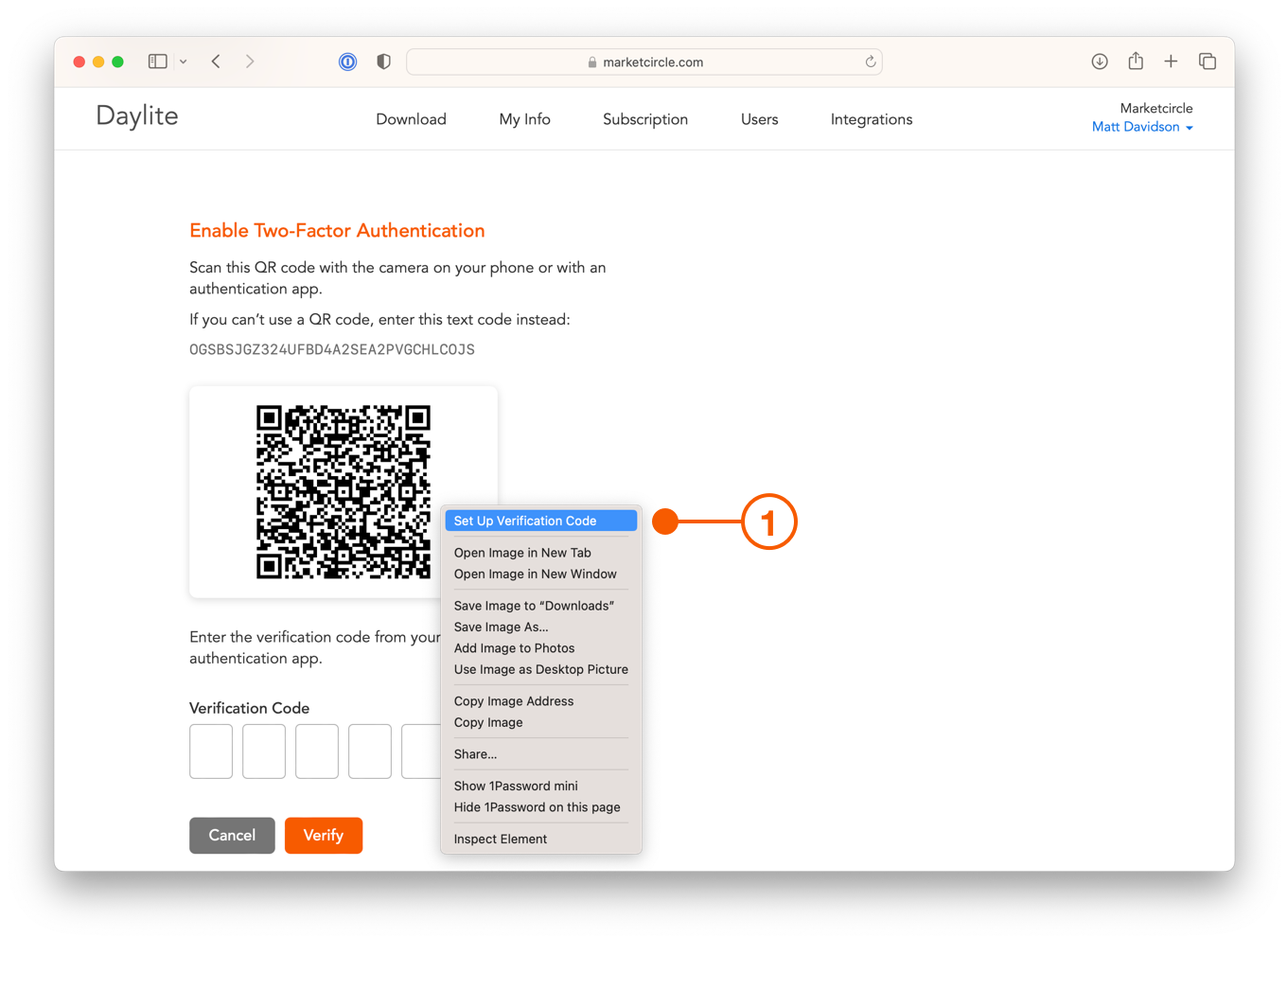Image resolution: width=1287 pixels, height=990 pixels.
Task: Open the sidebar options chevron
Action: coord(184,62)
